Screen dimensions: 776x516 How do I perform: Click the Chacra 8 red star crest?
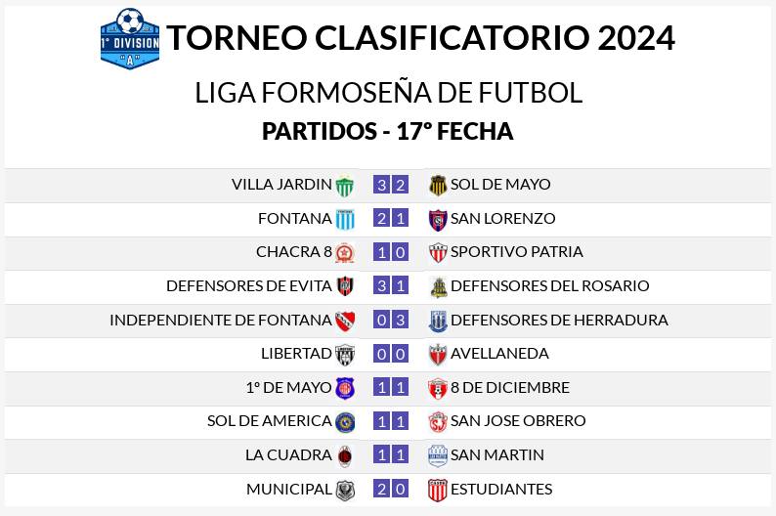click(x=345, y=253)
